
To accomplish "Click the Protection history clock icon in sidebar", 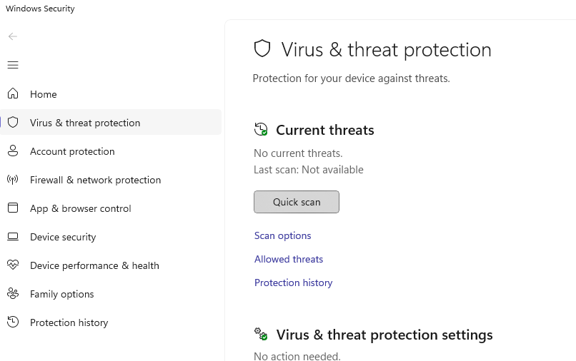I will pos(13,322).
